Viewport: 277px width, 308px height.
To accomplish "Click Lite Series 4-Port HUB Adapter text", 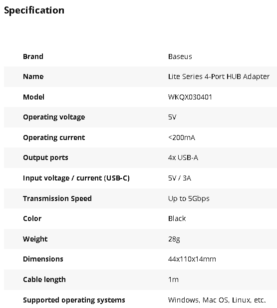I will pos(219,76).
